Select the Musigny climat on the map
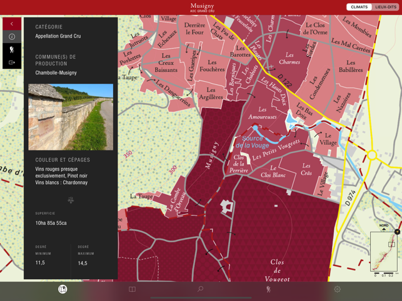402x301 pixels. (212, 155)
